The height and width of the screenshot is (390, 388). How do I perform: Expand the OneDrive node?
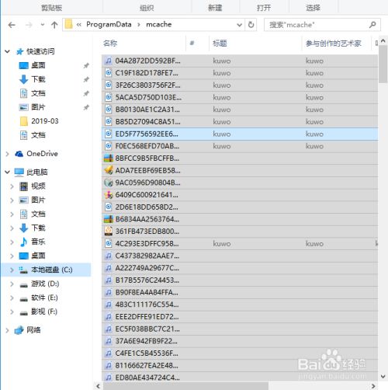pyautogui.click(x=8, y=154)
